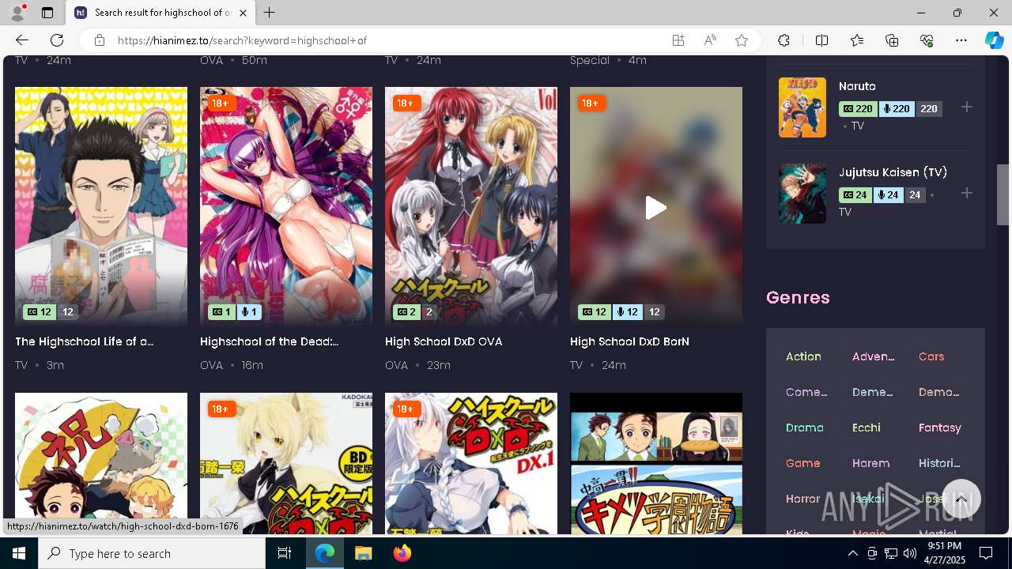Open Microsoft Edge taskbar icon
1012x569 pixels.
(x=325, y=553)
